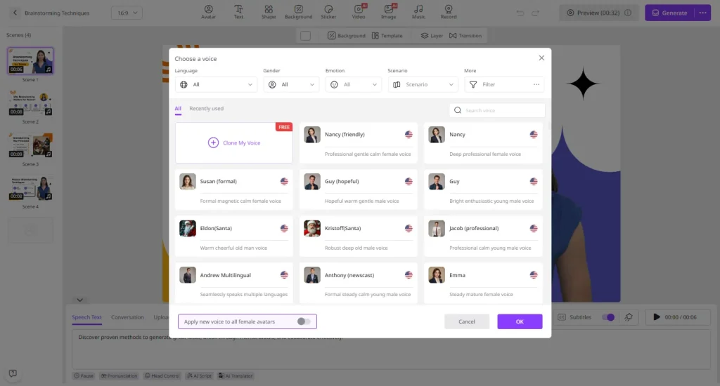Screen dimensions: 720x386
Task: Click the Generate button
Action: coord(670,13)
